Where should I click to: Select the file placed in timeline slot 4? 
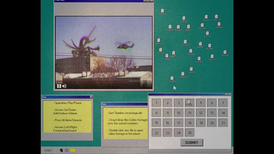[x=189, y=102]
